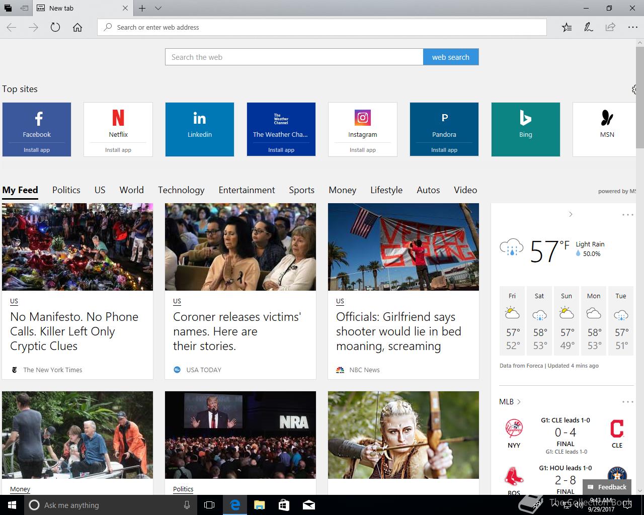This screenshot has width=644, height=515.
Task: Open the Store icon on taskbar
Action: 284,505
